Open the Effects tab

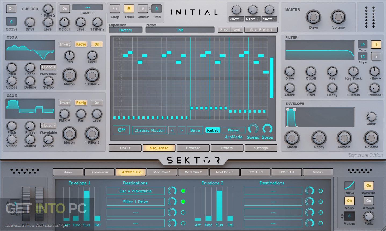click(227, 148)
